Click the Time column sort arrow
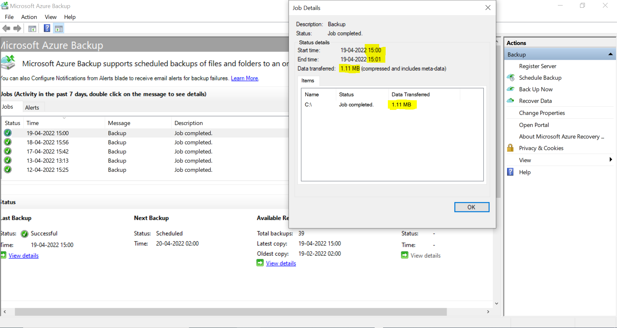Image resolution: width=617 pixels, height=328 pixels. tap(64, 118)
